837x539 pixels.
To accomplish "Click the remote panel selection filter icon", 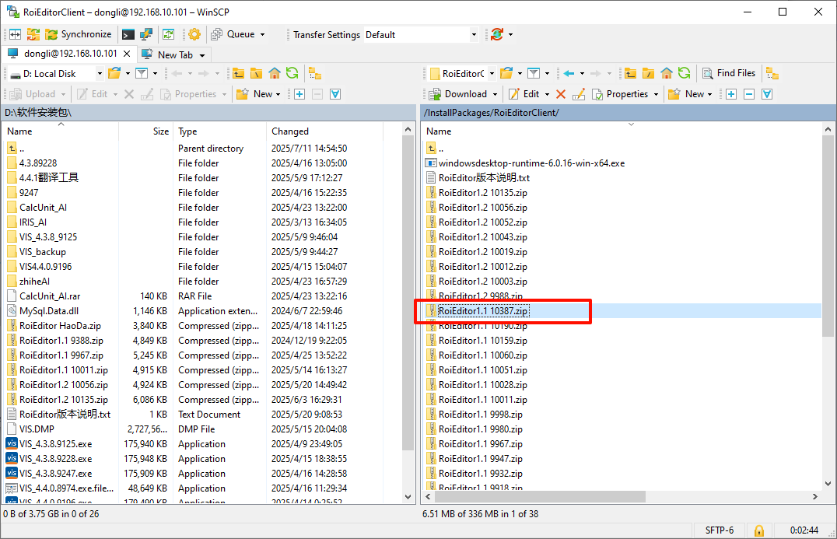I will [767, 94].
